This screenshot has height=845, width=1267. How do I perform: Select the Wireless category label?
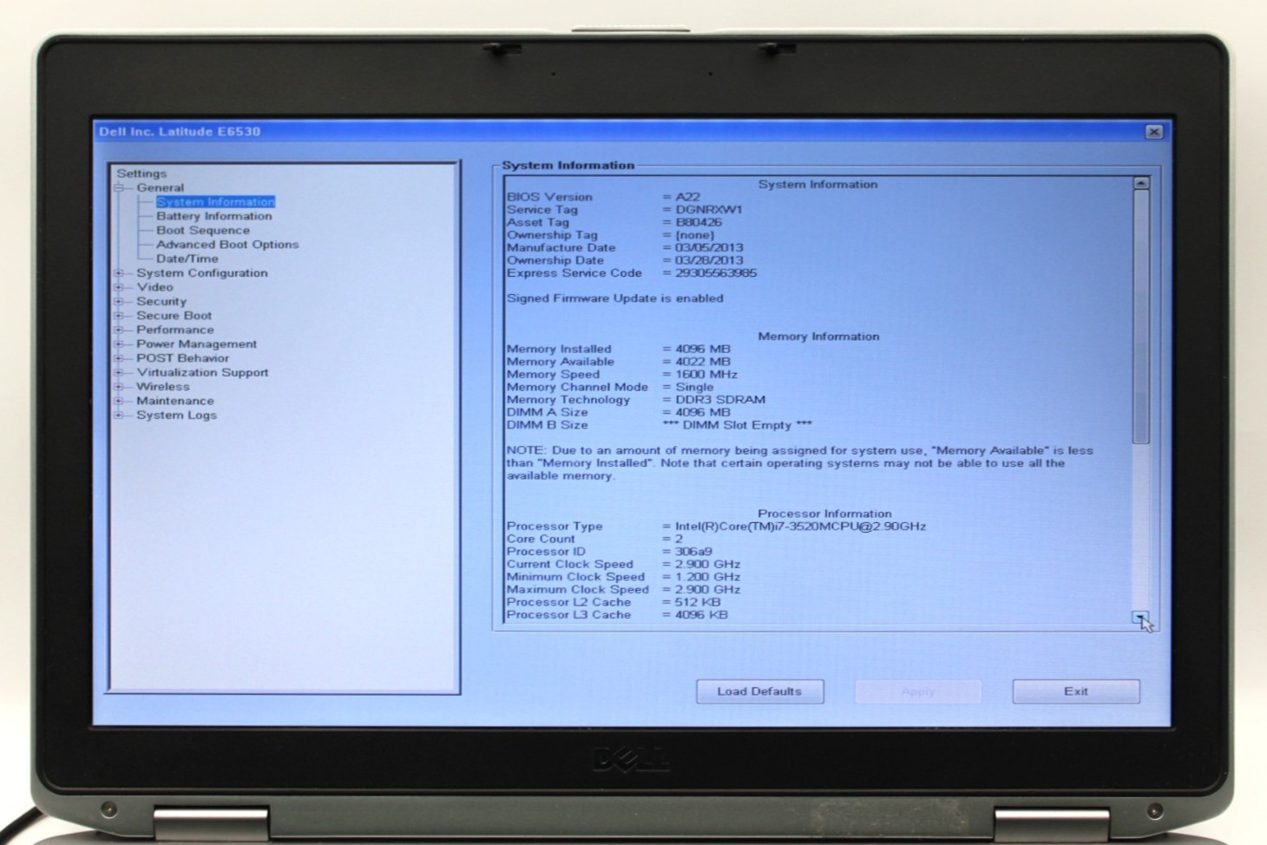[x=162, y=387]
